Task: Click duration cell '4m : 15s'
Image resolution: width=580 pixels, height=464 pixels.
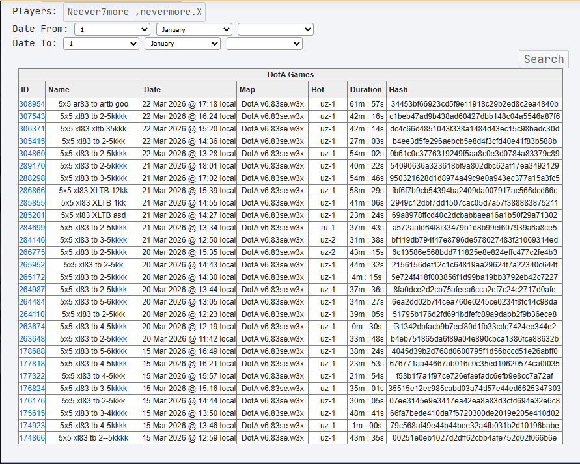Action: click(x=366, y=277)
